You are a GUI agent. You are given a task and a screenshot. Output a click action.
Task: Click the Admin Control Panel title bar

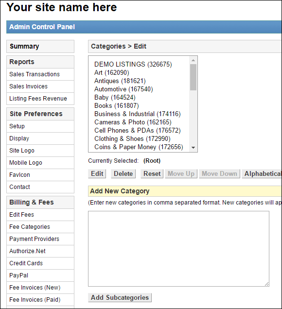click(144, 27)
